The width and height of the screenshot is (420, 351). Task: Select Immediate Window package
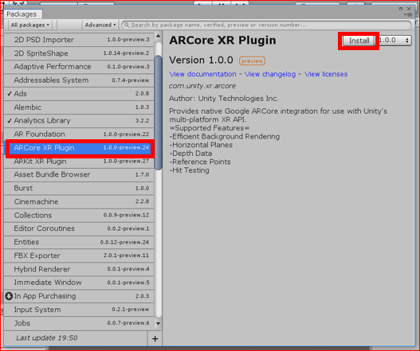tap(79, 283)
